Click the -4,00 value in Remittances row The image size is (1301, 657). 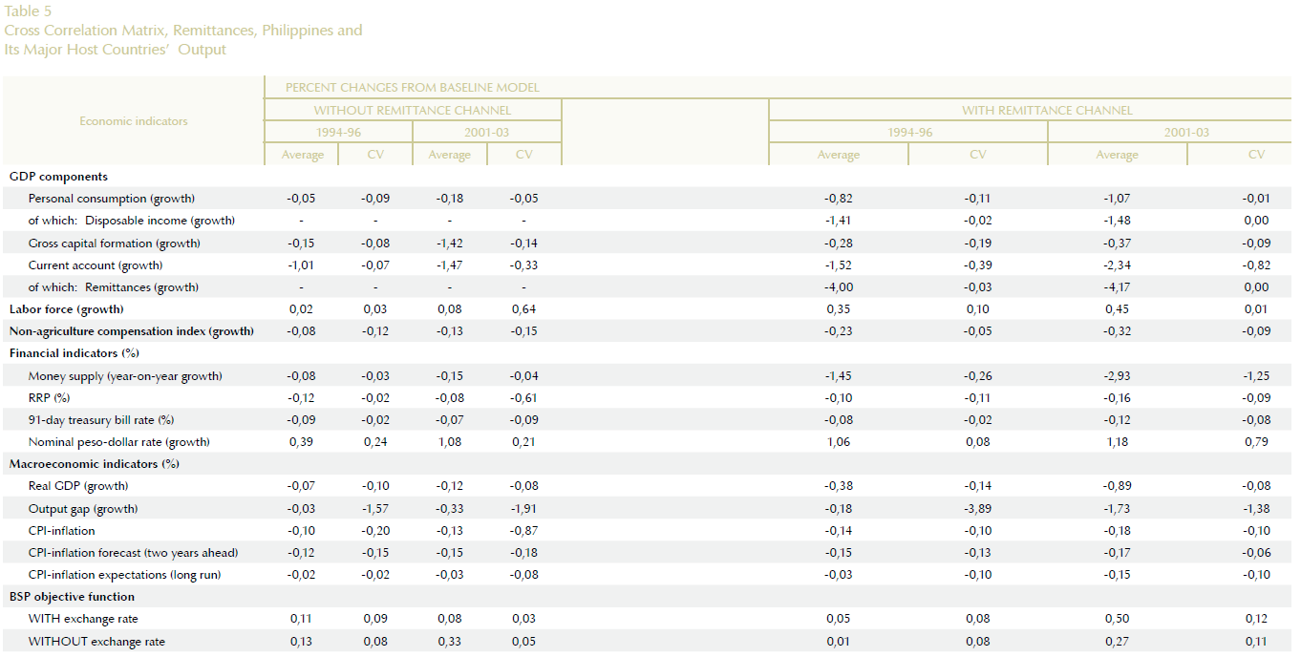(x=838, y=287)
